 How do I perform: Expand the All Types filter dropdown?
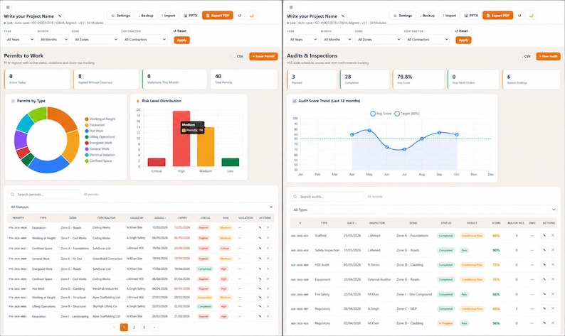tap(423, 210)
